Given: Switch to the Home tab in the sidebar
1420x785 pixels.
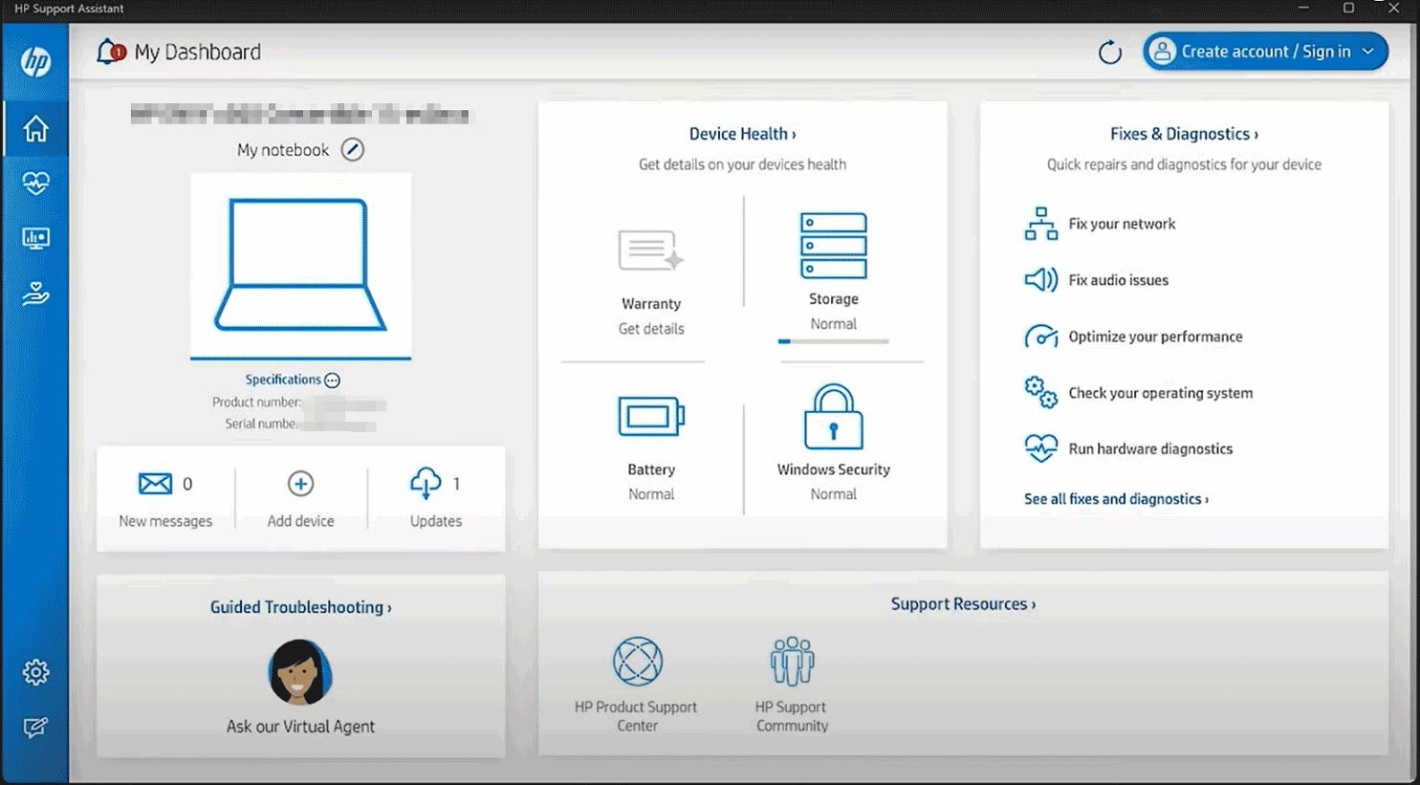Looking at the screenshot, I should coord(35,129).
